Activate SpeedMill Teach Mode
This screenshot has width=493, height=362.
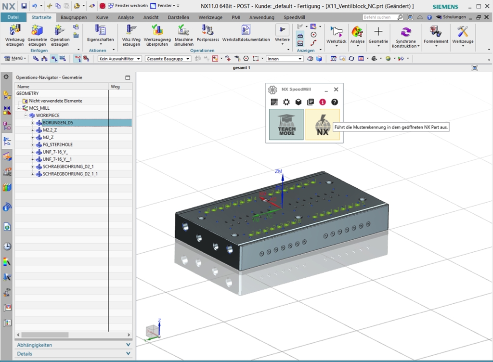coord(286,124)
